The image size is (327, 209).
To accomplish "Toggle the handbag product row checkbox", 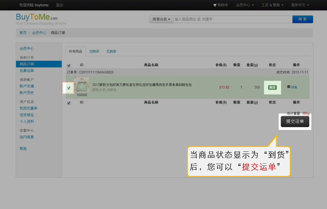I will click(69, 88).
